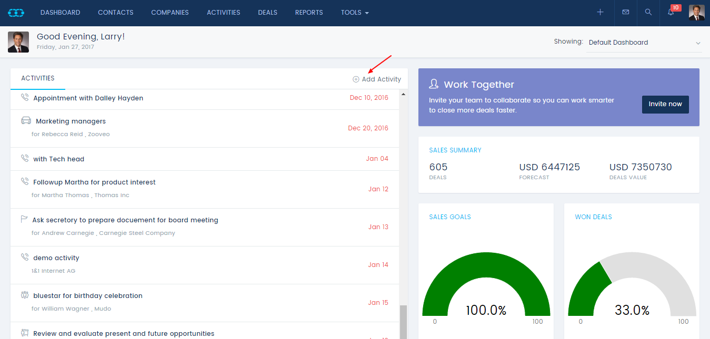Screen dimensions: 710x339
Task: Click the app logo in the top navigation bar
Action: click(x=16, y=13)
